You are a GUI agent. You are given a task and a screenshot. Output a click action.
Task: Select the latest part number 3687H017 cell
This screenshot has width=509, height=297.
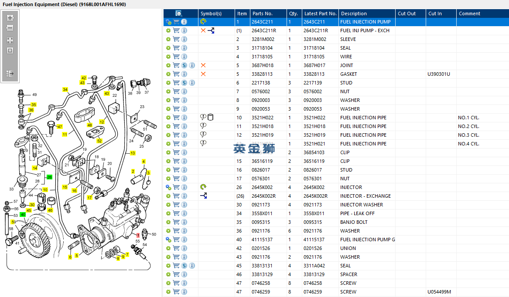(x=314, y=65)
